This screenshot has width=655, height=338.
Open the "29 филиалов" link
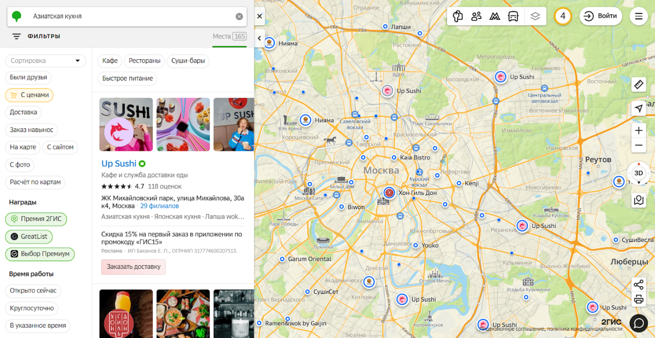tap(159, 206)
